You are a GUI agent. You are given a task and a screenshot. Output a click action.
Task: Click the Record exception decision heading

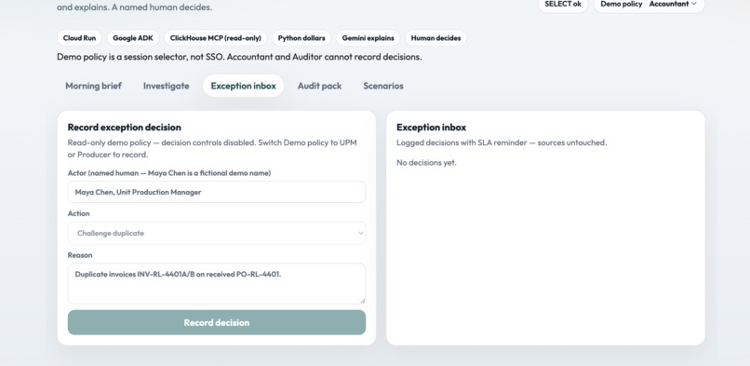(x=125, y=128)
